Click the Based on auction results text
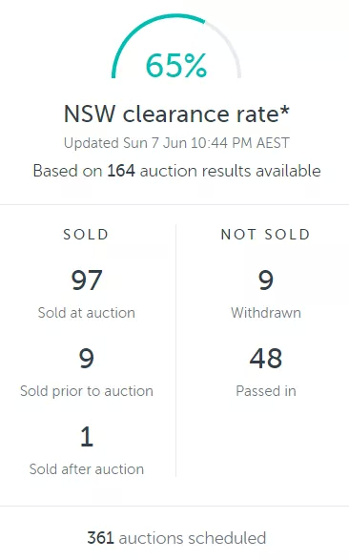Viewport: 349px width, 560px height. click(176, 171)
